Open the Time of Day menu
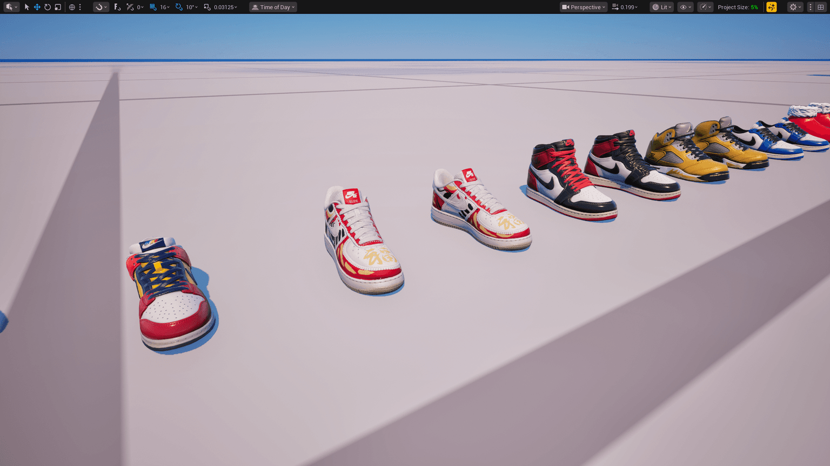 click(x=273, y=7)
